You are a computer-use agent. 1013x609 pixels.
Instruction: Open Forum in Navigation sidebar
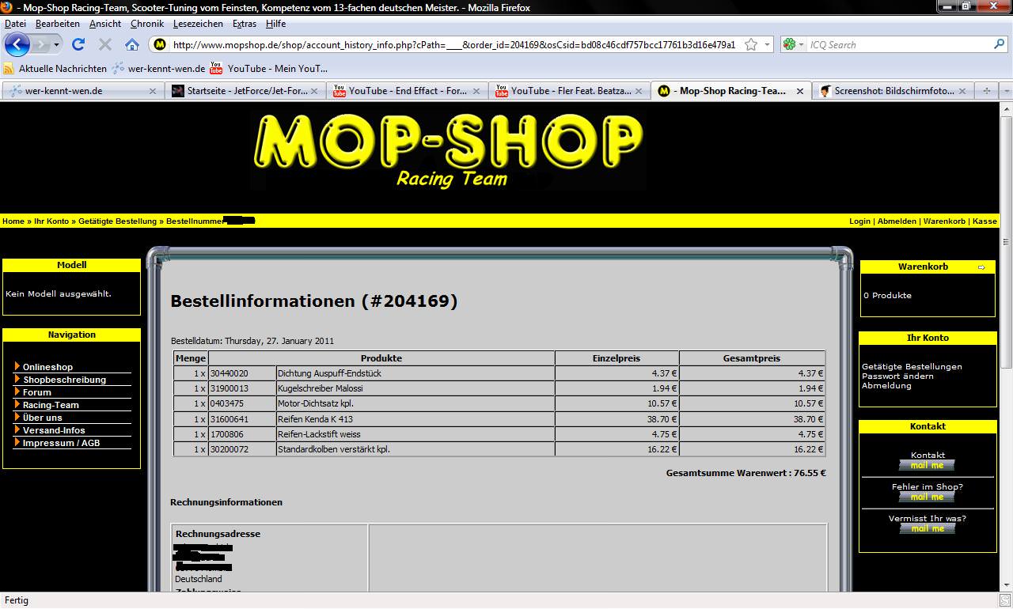click(x=36, y=392)
